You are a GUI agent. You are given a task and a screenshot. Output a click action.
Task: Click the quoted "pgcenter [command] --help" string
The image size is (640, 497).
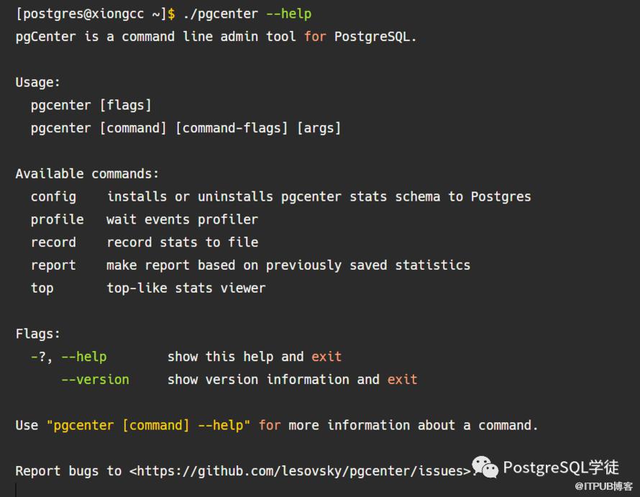tap(148, 425)
